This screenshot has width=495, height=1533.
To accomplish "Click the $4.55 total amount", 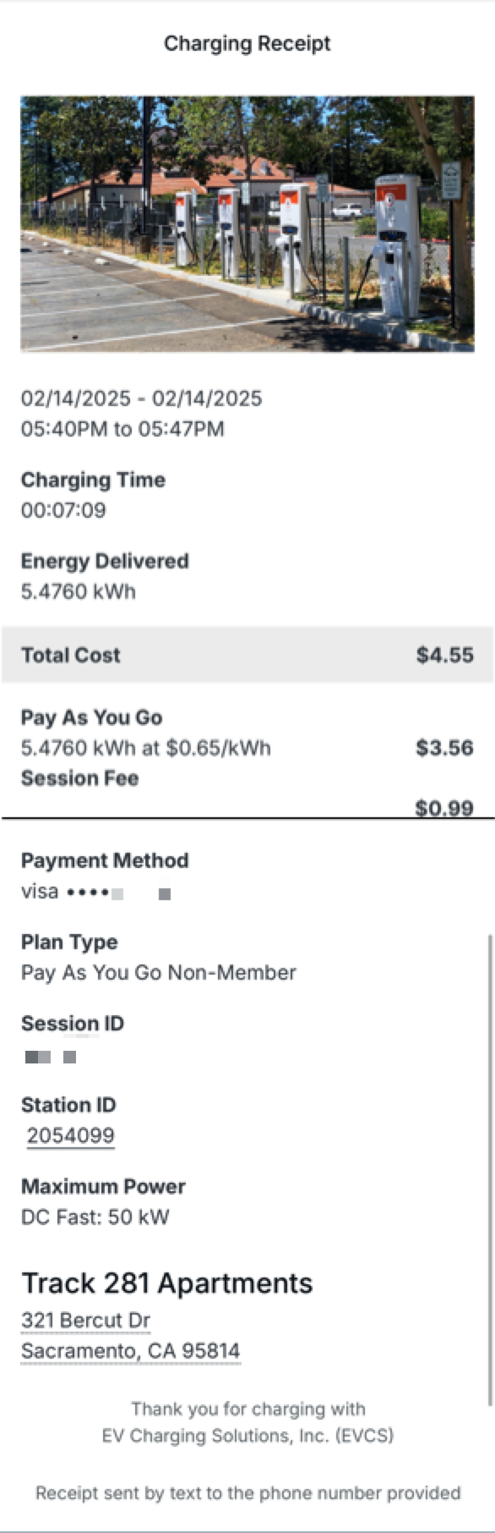I will 444,655.
